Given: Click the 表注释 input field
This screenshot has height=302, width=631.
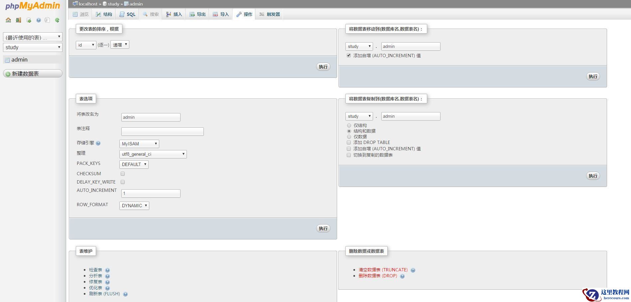Looking at the screenshot, I should [163, 131].
